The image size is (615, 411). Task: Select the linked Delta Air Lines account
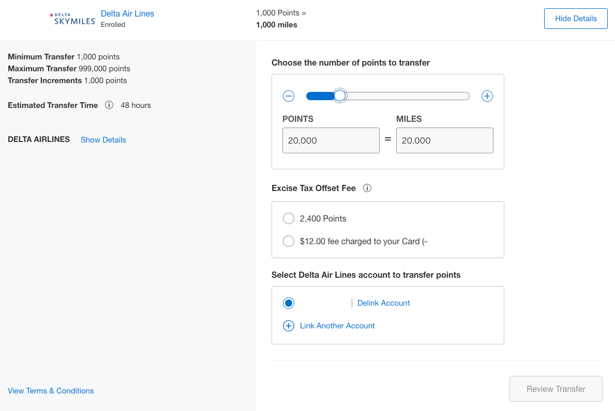point(289,303)
